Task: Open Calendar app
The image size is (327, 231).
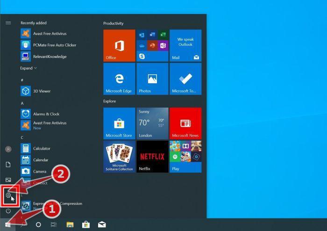Action: (35, 160)
